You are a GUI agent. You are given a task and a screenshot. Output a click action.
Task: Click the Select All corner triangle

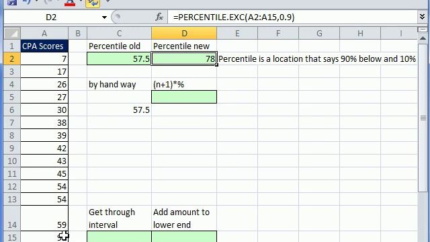point(12,34)
